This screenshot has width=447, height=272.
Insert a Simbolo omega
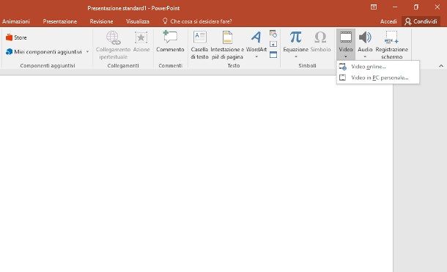pos(320,42)
